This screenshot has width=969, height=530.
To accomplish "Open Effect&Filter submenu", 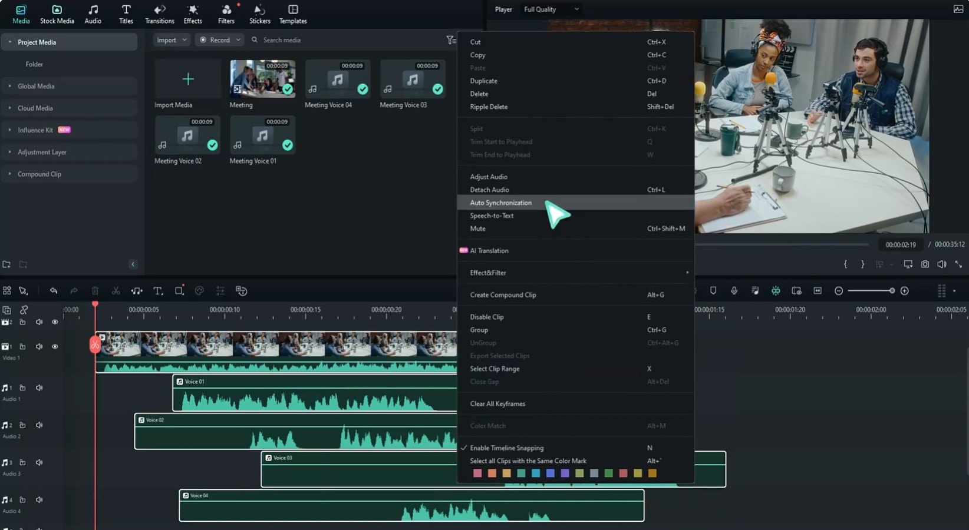I will (576, 273).
